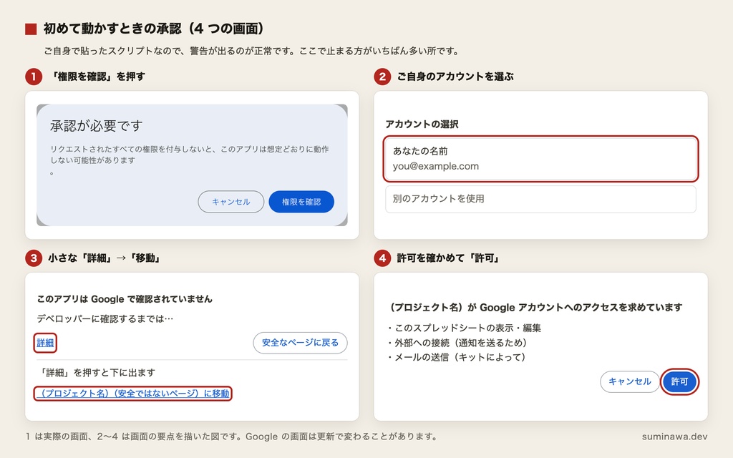The height and width of the screenshot is (458, 733).
Task: Click the Google アカウントへのアクセスを求めています heading
Action: 535,308
